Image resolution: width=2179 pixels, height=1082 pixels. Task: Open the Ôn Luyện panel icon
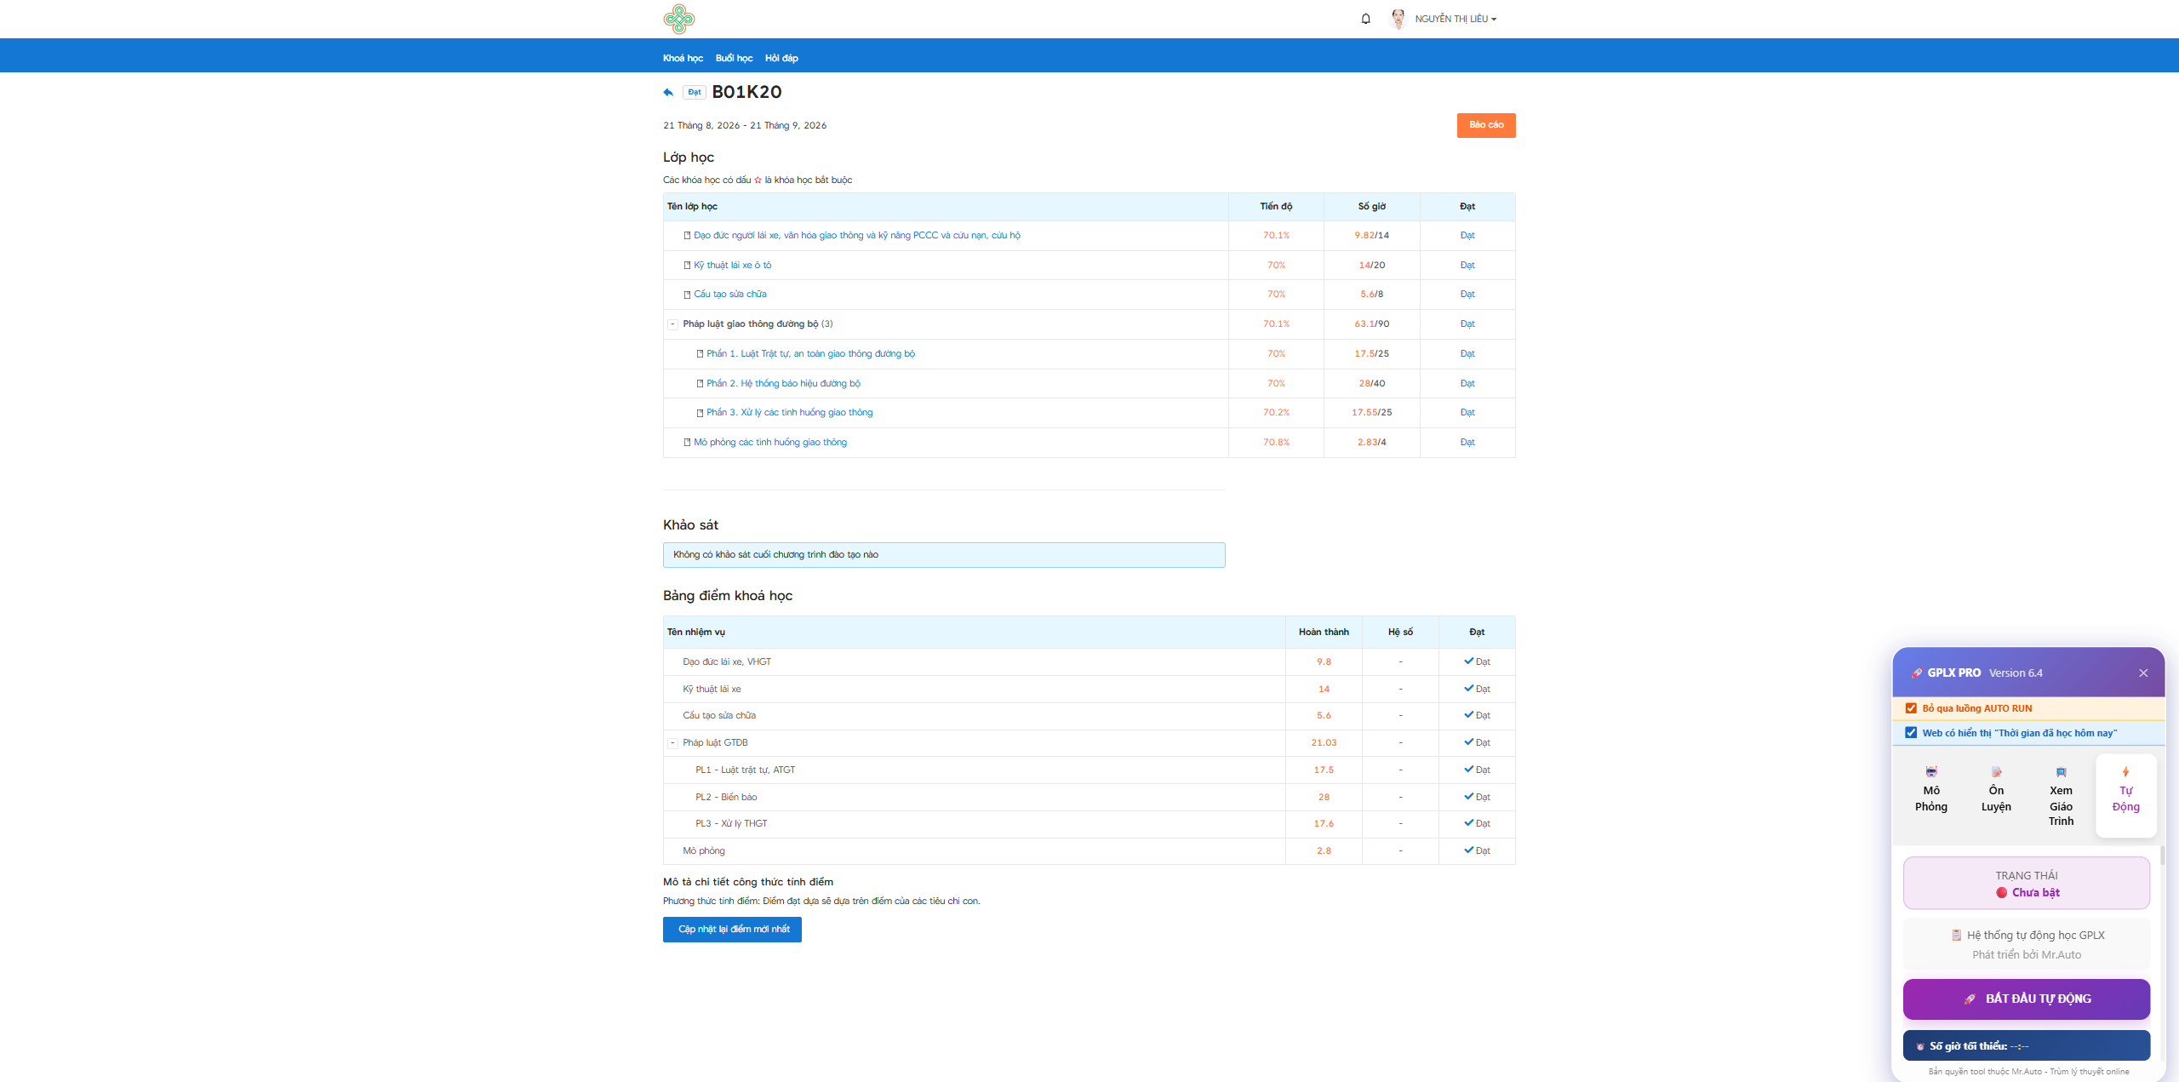point(1996,772)
